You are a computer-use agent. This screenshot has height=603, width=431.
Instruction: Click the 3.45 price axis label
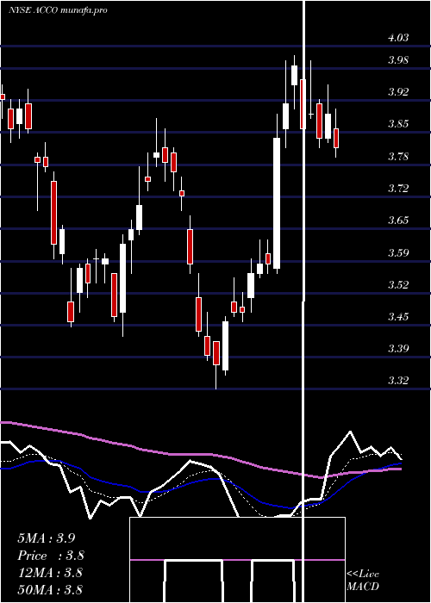coord(398,317)
